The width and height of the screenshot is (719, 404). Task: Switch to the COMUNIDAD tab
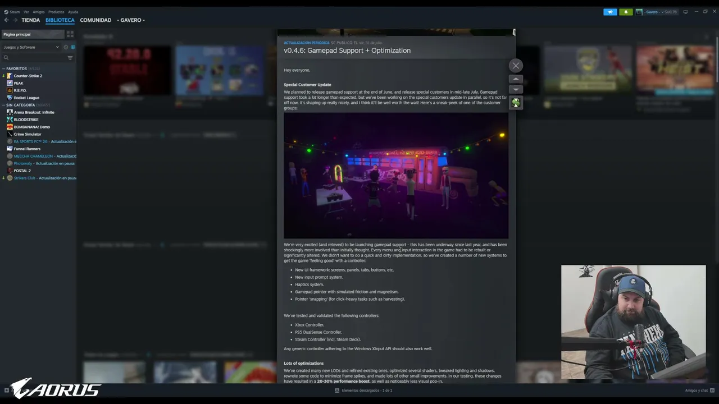(95, 20)
